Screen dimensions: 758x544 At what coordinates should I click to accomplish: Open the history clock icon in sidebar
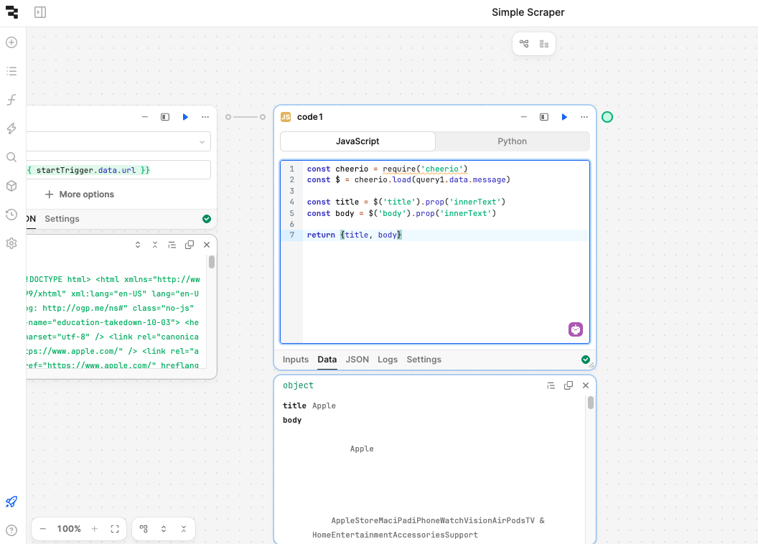tap(11, 215)
